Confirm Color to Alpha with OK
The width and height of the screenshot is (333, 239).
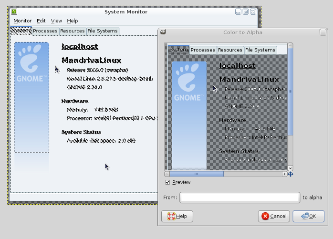point(308,216)
